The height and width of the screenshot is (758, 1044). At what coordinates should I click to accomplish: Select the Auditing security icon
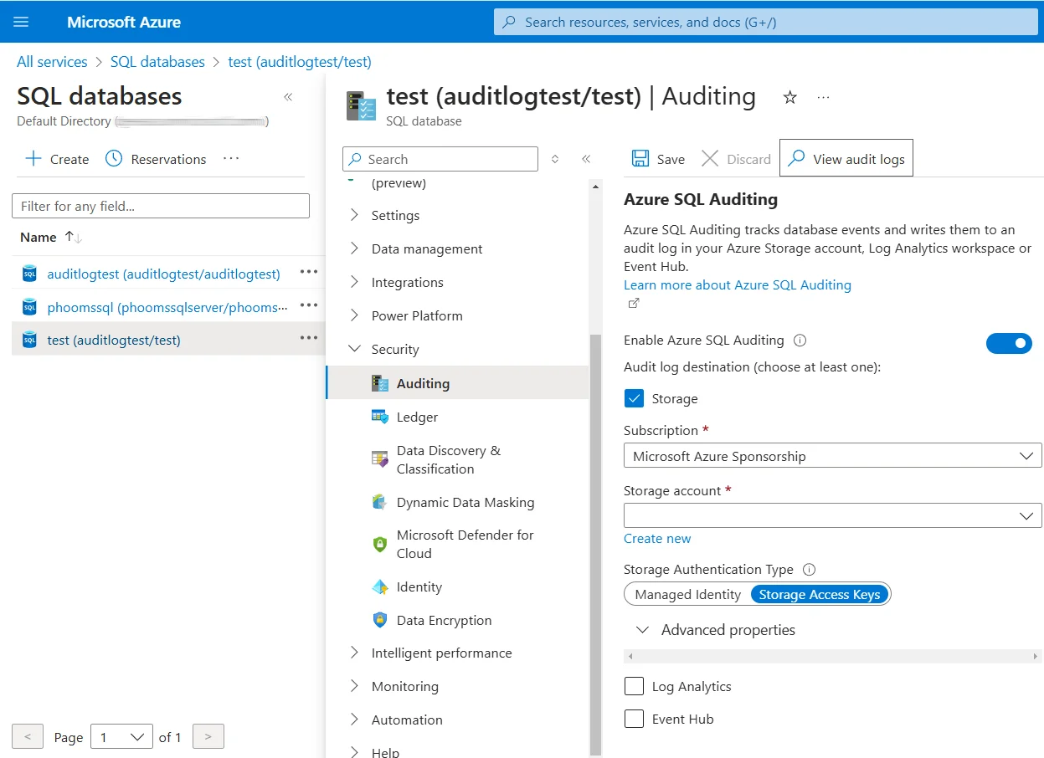coord(380,383)
